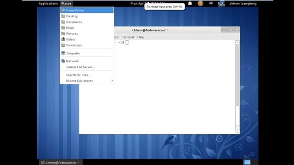Open Downloads from Places menu

(x=87, y=45)
